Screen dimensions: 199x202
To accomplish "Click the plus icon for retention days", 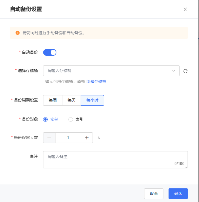I will coord(87,137).
